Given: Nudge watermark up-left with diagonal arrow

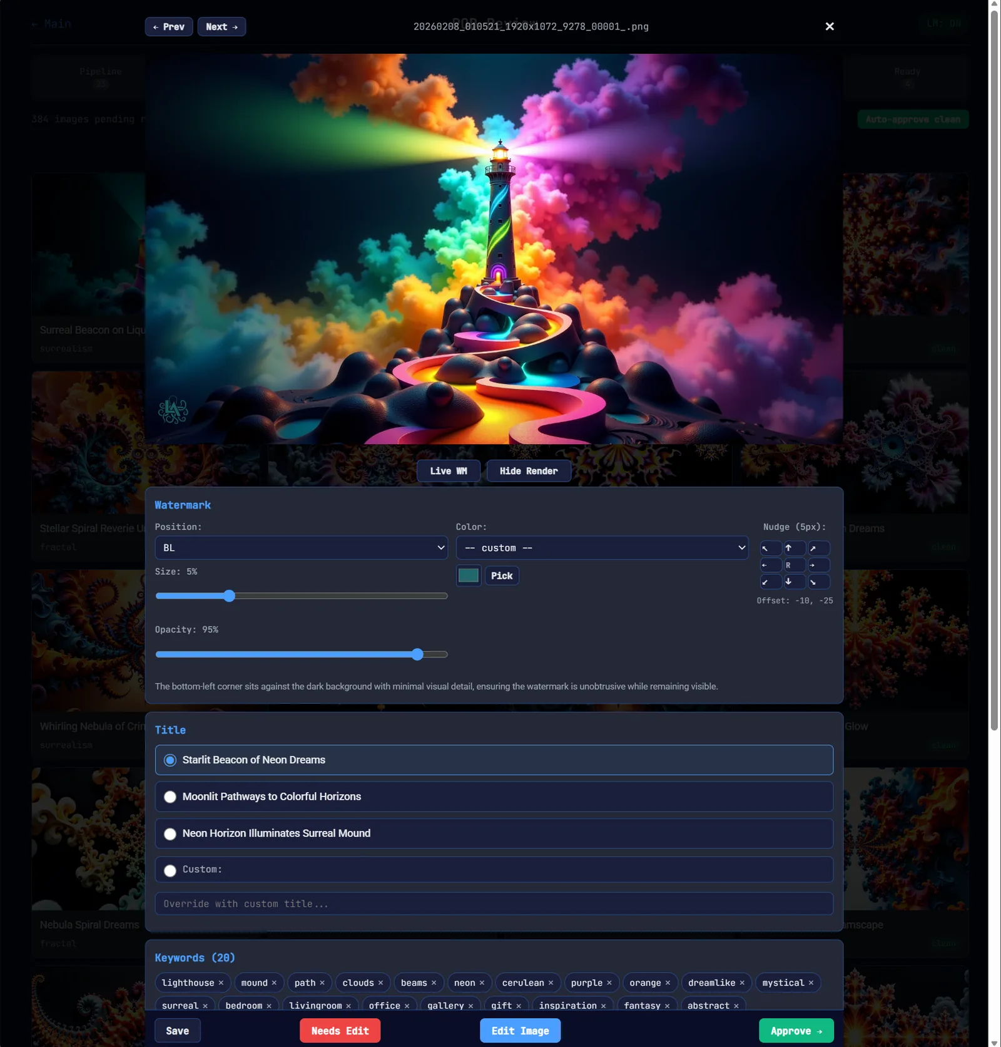Looking at the screenshot, I should (771, 549).
